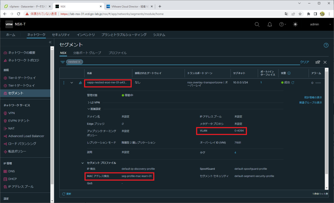Collapse the セグメント プロファイル section
Viewport: 334px width, 203px height.
(82, 163)
